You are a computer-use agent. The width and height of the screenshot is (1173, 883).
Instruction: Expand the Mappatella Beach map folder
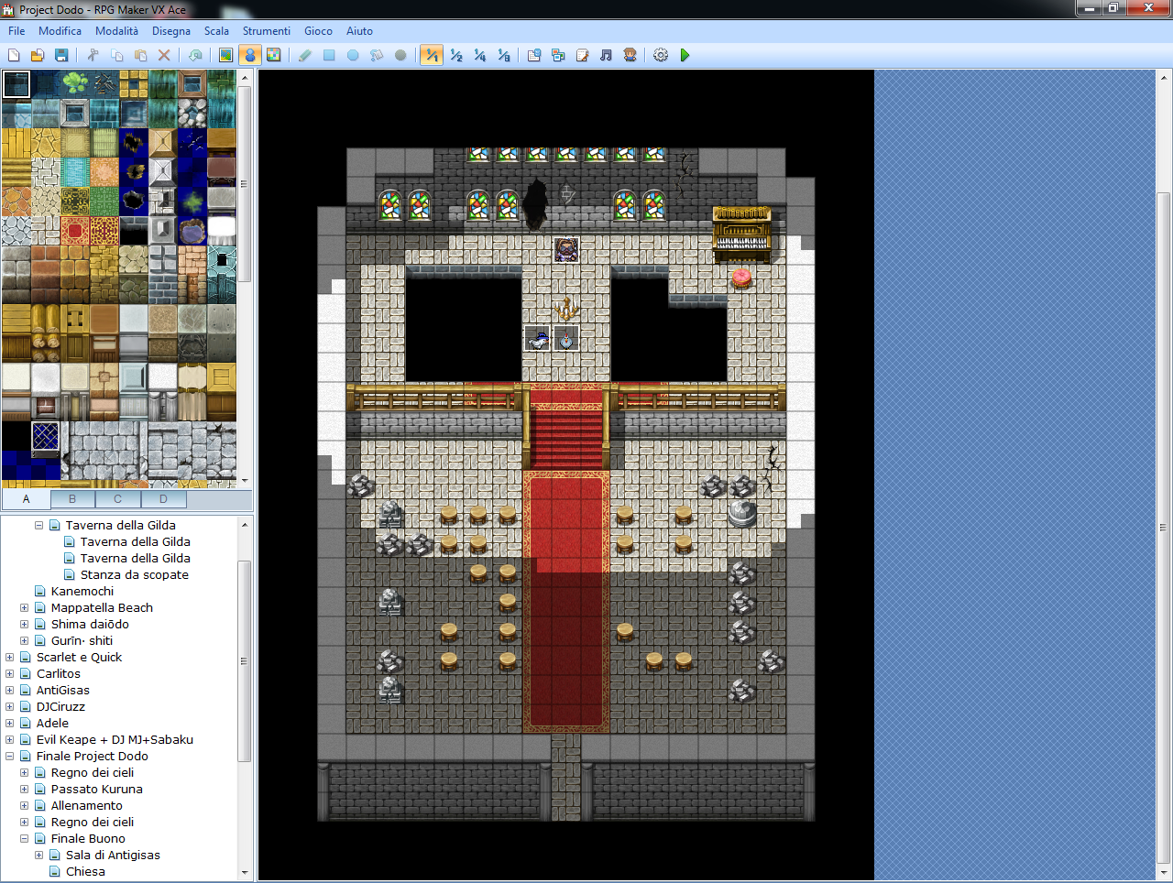point(24,608)
